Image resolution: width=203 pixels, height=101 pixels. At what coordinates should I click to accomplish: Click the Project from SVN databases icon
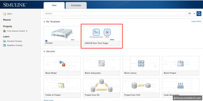click(141, 85)
